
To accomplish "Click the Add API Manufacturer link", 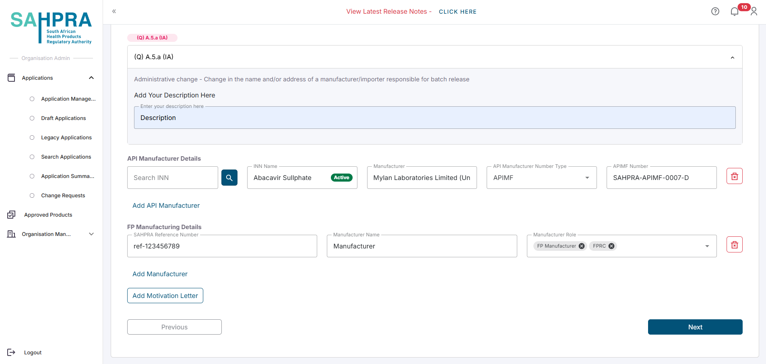I will click(166, 206).
